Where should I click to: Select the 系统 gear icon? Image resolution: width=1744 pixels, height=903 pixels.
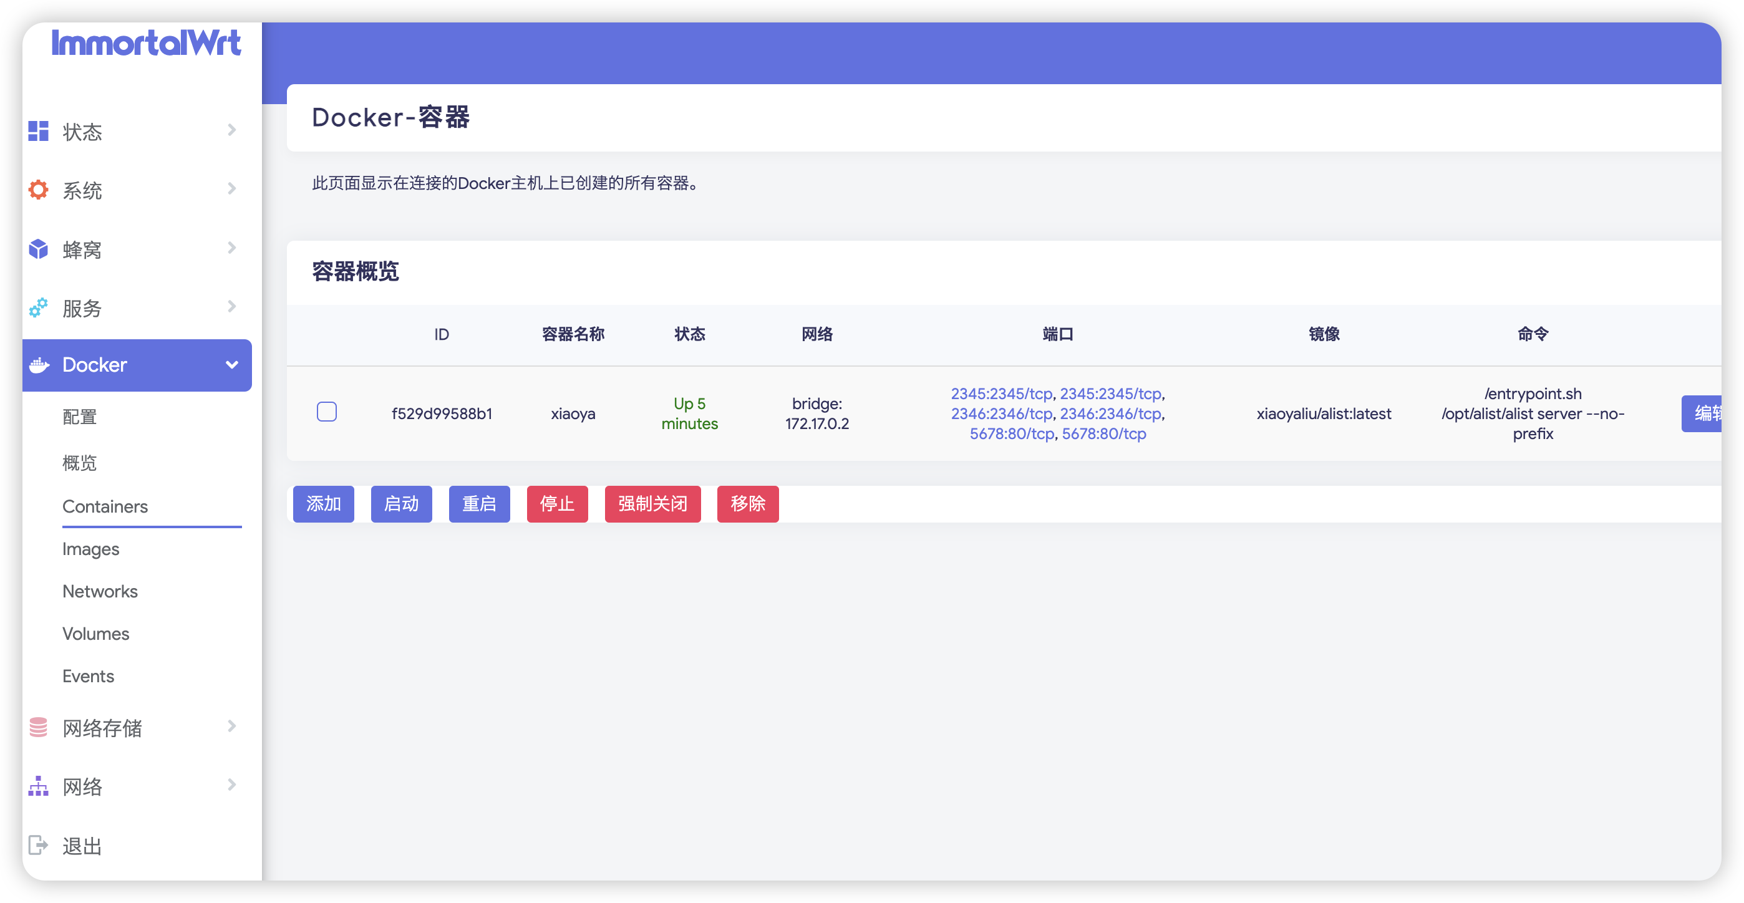38,190
